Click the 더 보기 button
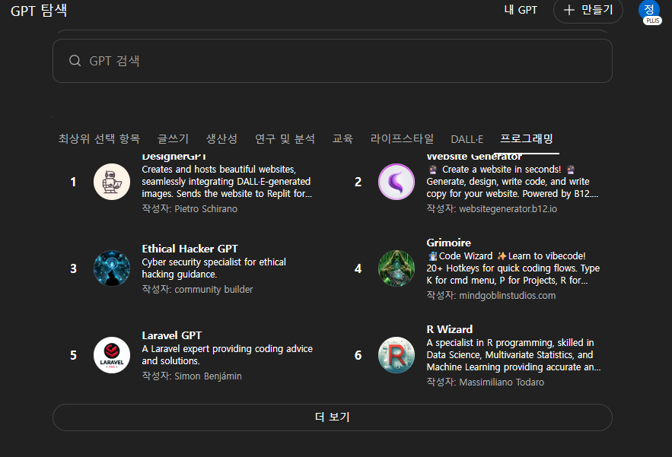 (333, 417)
